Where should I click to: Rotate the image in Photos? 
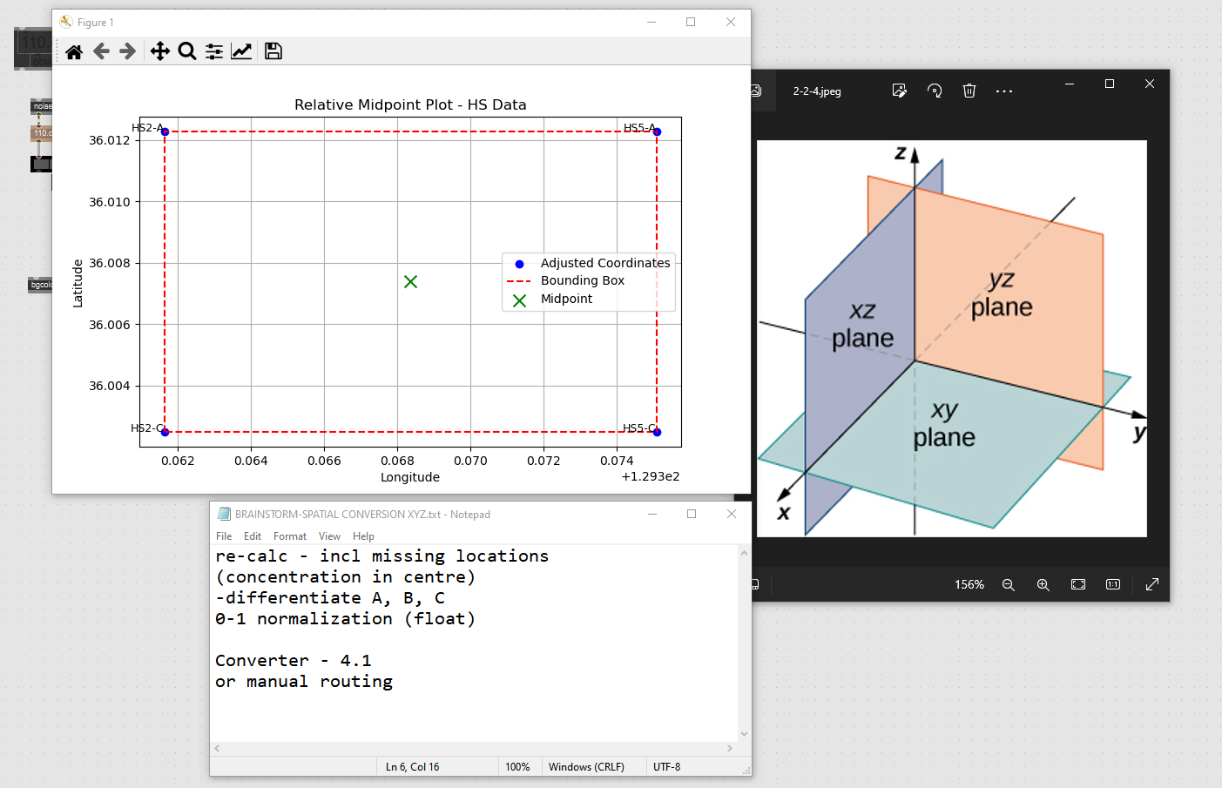pos(935,91)
